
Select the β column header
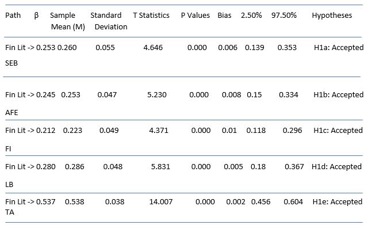pos(36,16)
